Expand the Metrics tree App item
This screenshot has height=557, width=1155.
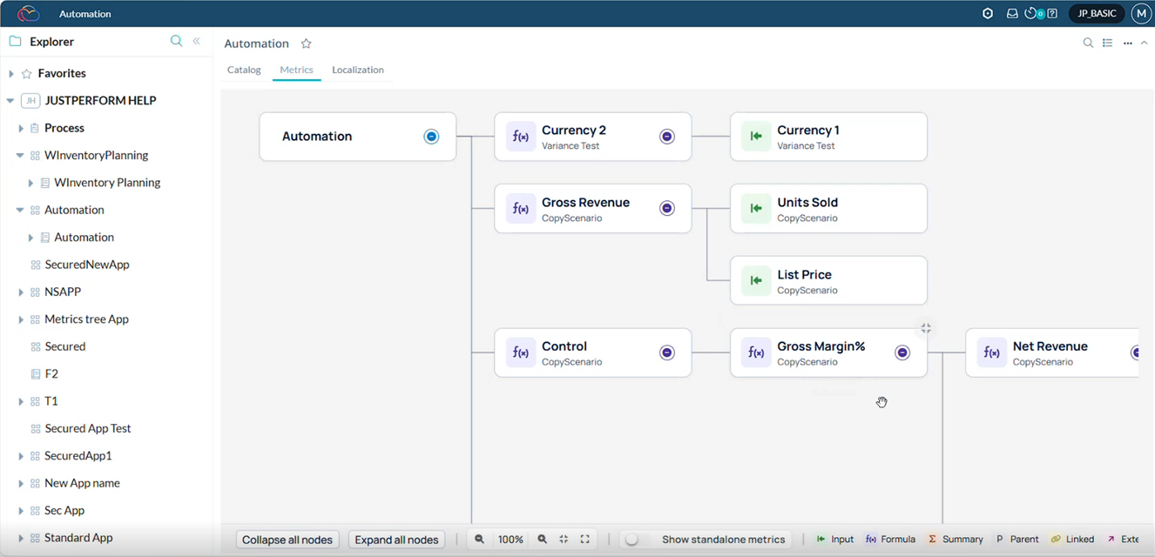(x=21, y=319)
